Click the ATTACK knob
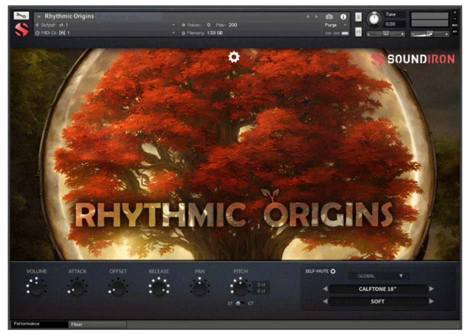The image size is (470, 335). coord(77,287)
